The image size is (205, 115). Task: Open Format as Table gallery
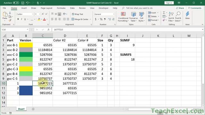134,17
